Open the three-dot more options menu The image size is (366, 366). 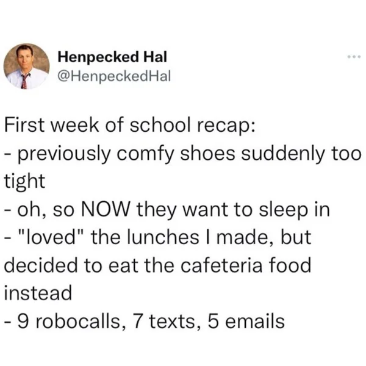click(x=354, y=57)
